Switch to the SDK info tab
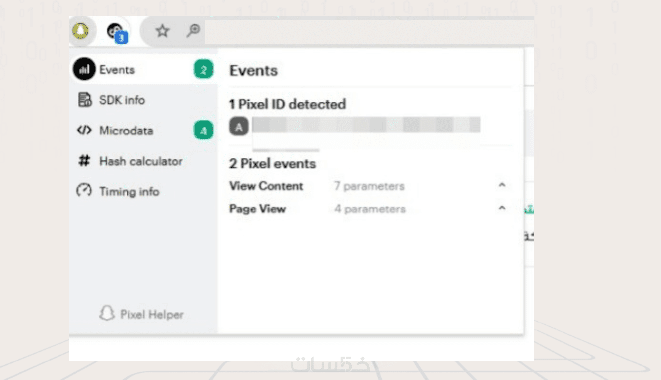The width and height of the screenshot is (661, 380). point(122,100)
